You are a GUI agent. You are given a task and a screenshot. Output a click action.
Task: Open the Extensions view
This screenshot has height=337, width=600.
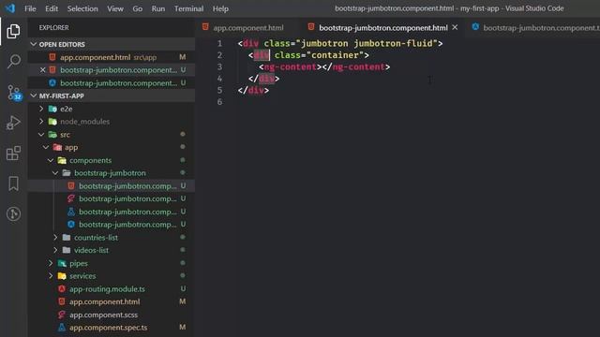click(x=13, y=154)
